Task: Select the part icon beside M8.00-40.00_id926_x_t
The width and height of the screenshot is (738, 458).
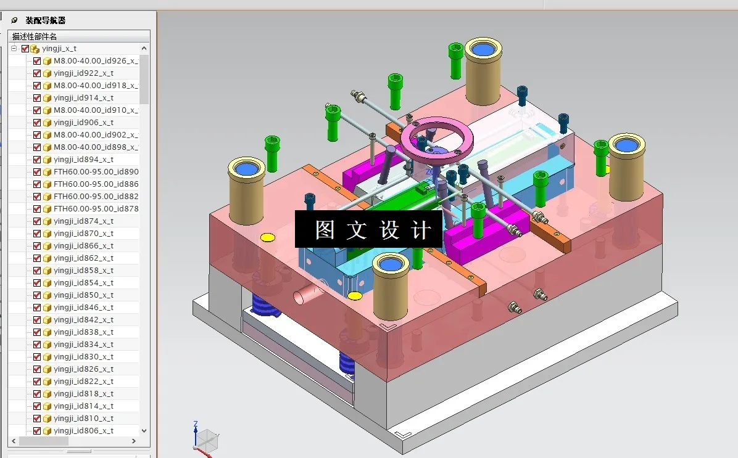Action: pyautogui.click(x=47, y=60)
